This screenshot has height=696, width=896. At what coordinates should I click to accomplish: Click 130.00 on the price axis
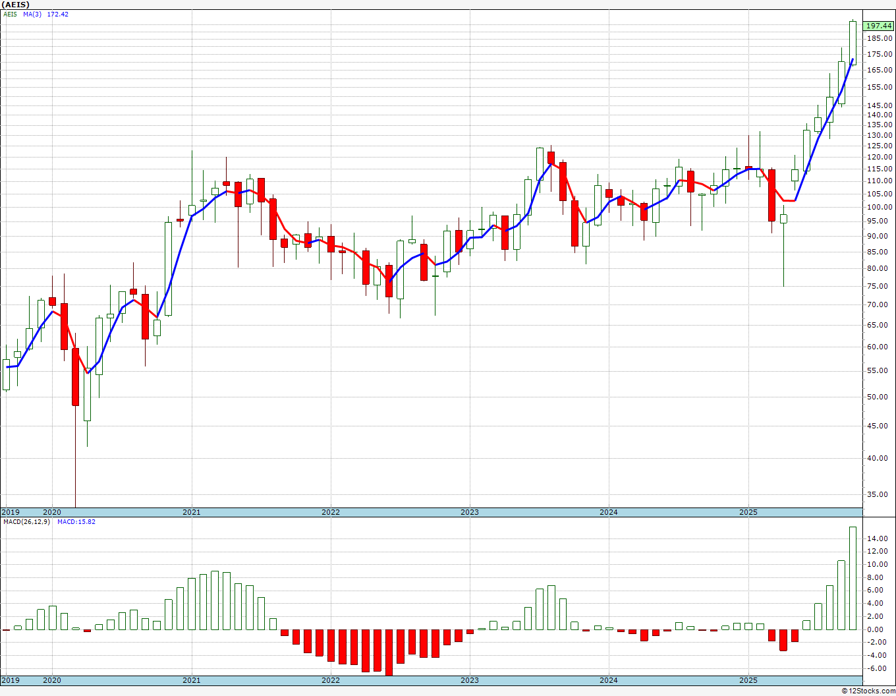point(879,135)
